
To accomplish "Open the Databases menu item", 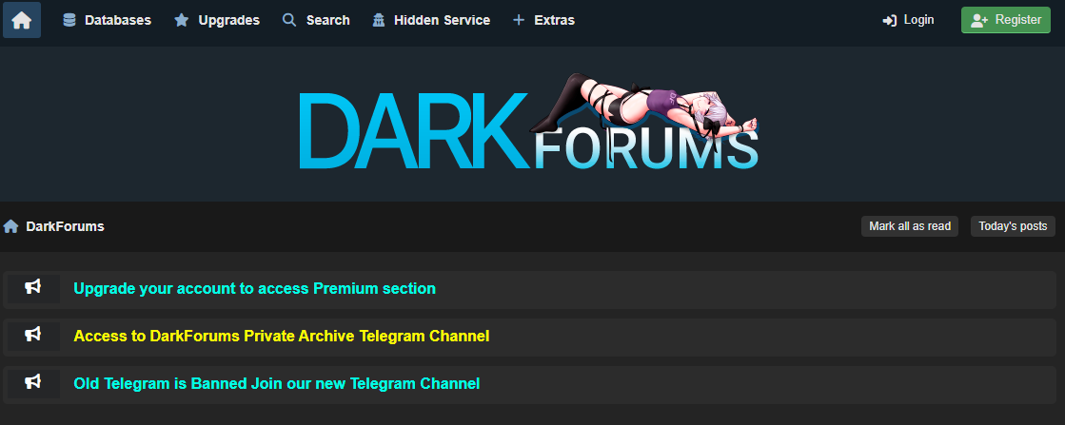I will coord(107,20).
